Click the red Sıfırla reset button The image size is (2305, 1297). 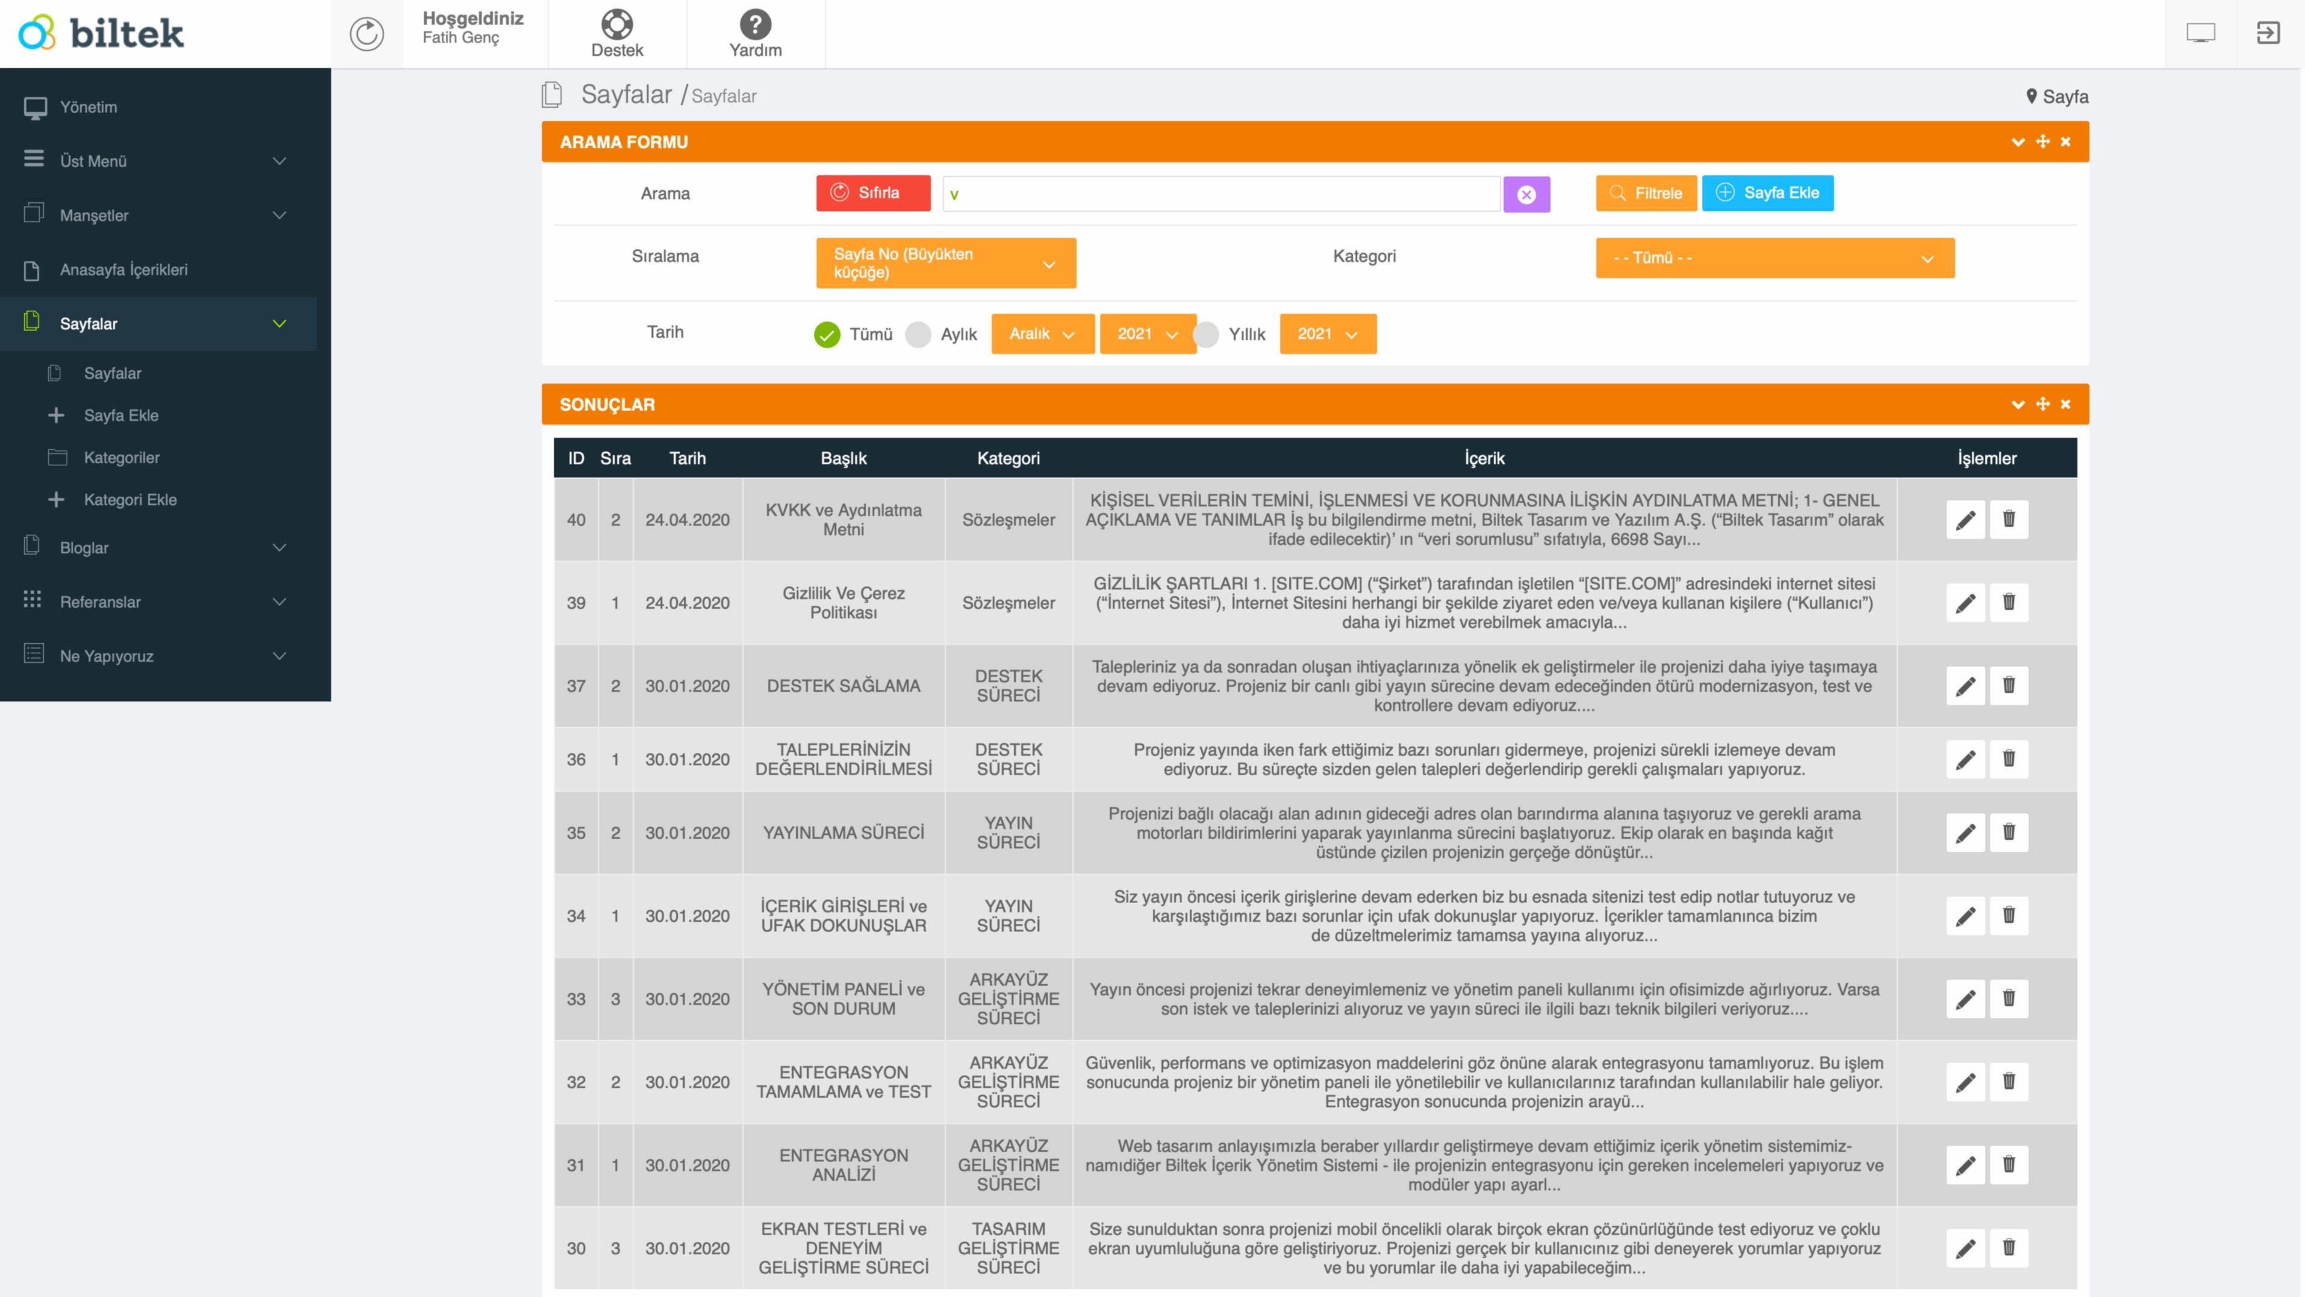pyautogui.click(x=873, y=193)
